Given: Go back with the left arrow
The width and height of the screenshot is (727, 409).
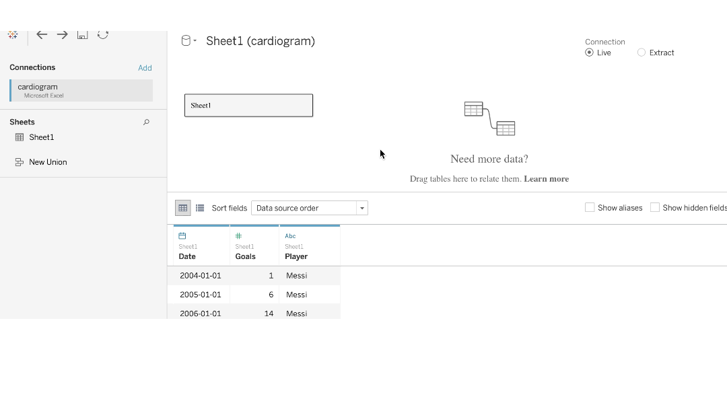Looking at the screenshot, I should [42, 35].
